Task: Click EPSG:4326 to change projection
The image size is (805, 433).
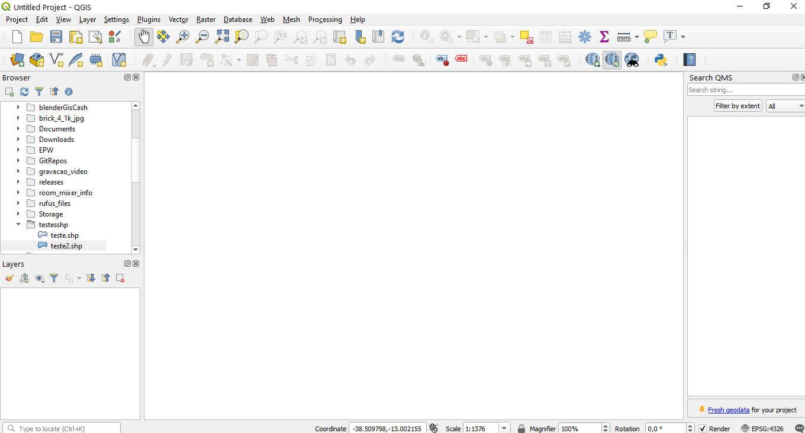Action: click(x=767, y=428)
